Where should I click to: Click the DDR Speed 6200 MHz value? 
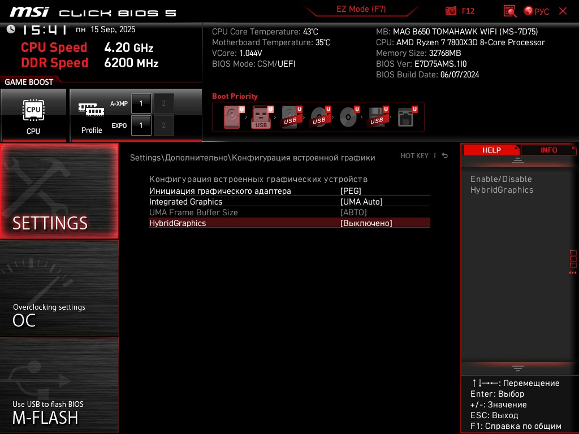[x=131, y=63]
